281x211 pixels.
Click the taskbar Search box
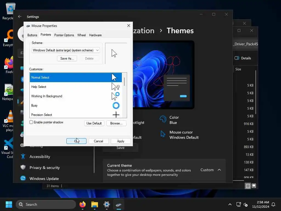(46, 204)
